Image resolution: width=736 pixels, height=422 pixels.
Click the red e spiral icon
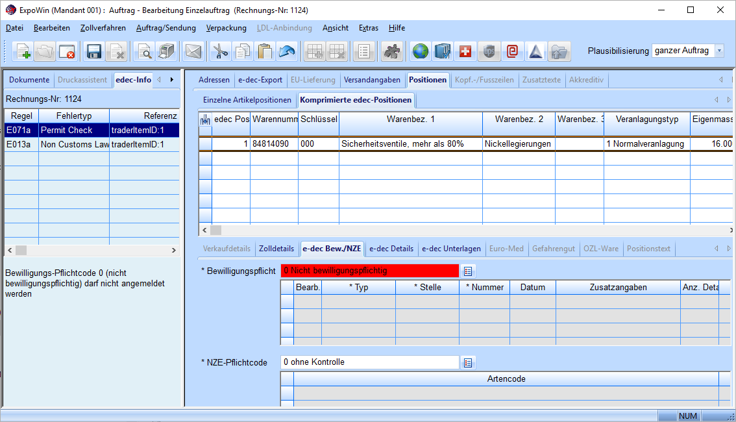(x=512, y=51)
